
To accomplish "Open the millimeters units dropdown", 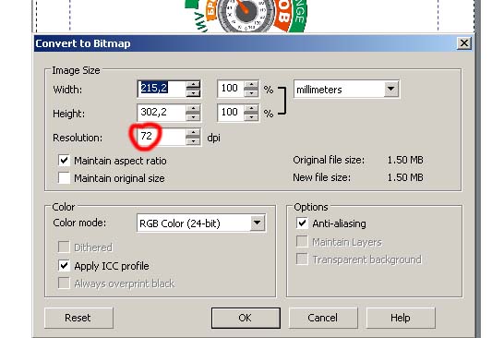I will [391, 90].
